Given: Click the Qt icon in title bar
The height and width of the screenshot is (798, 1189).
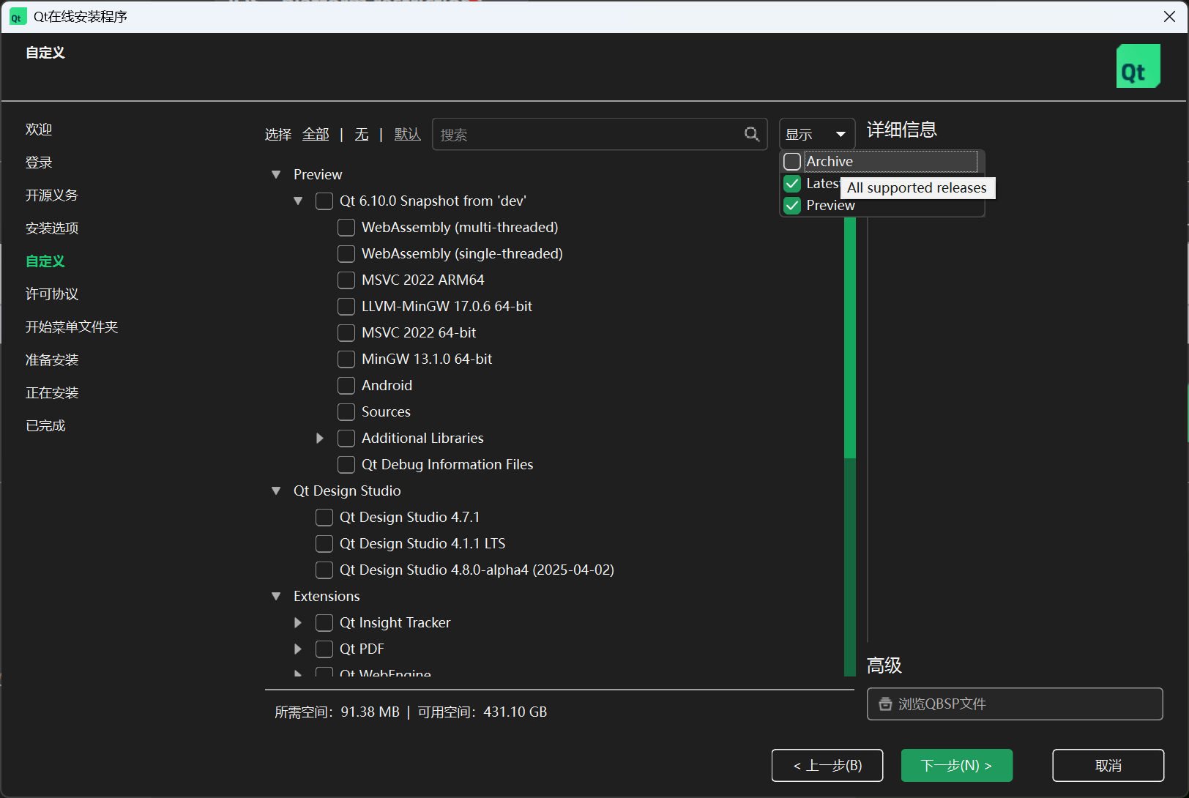Looking at the screenshot, I should [x=17, y=17].
